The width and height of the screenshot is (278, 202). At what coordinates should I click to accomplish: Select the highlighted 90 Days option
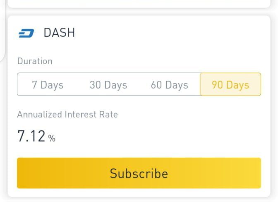click(x=230, y=85)
